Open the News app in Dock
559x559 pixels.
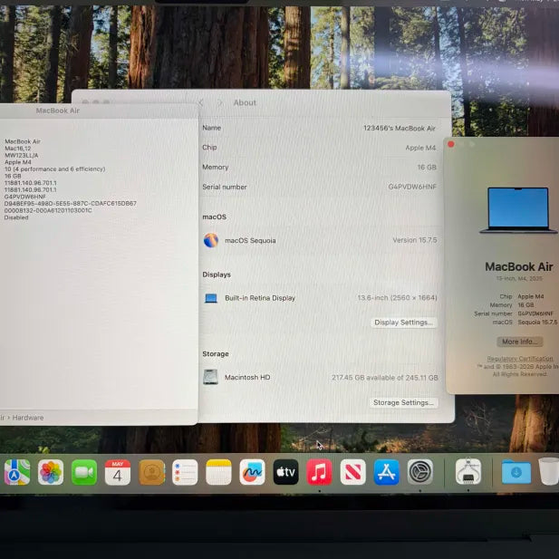[x=353, y=472]
